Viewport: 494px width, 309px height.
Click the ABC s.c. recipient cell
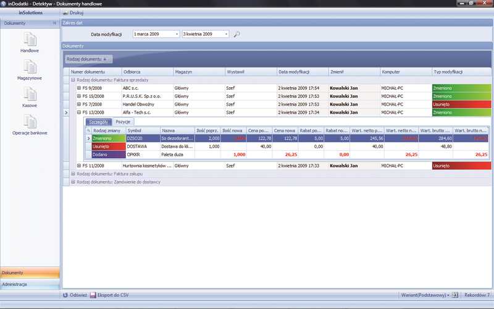pos(148,88)
